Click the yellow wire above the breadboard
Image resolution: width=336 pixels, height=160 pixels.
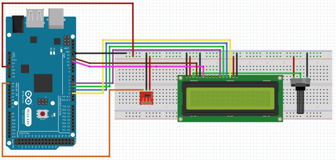[x=166, y=40]
